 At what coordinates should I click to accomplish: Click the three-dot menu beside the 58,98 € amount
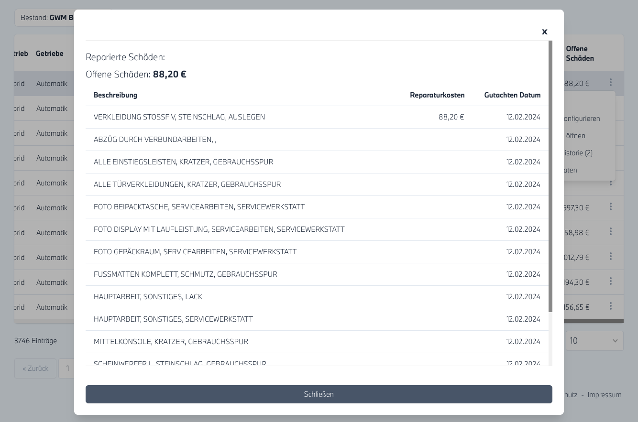[x=610, y=232]
